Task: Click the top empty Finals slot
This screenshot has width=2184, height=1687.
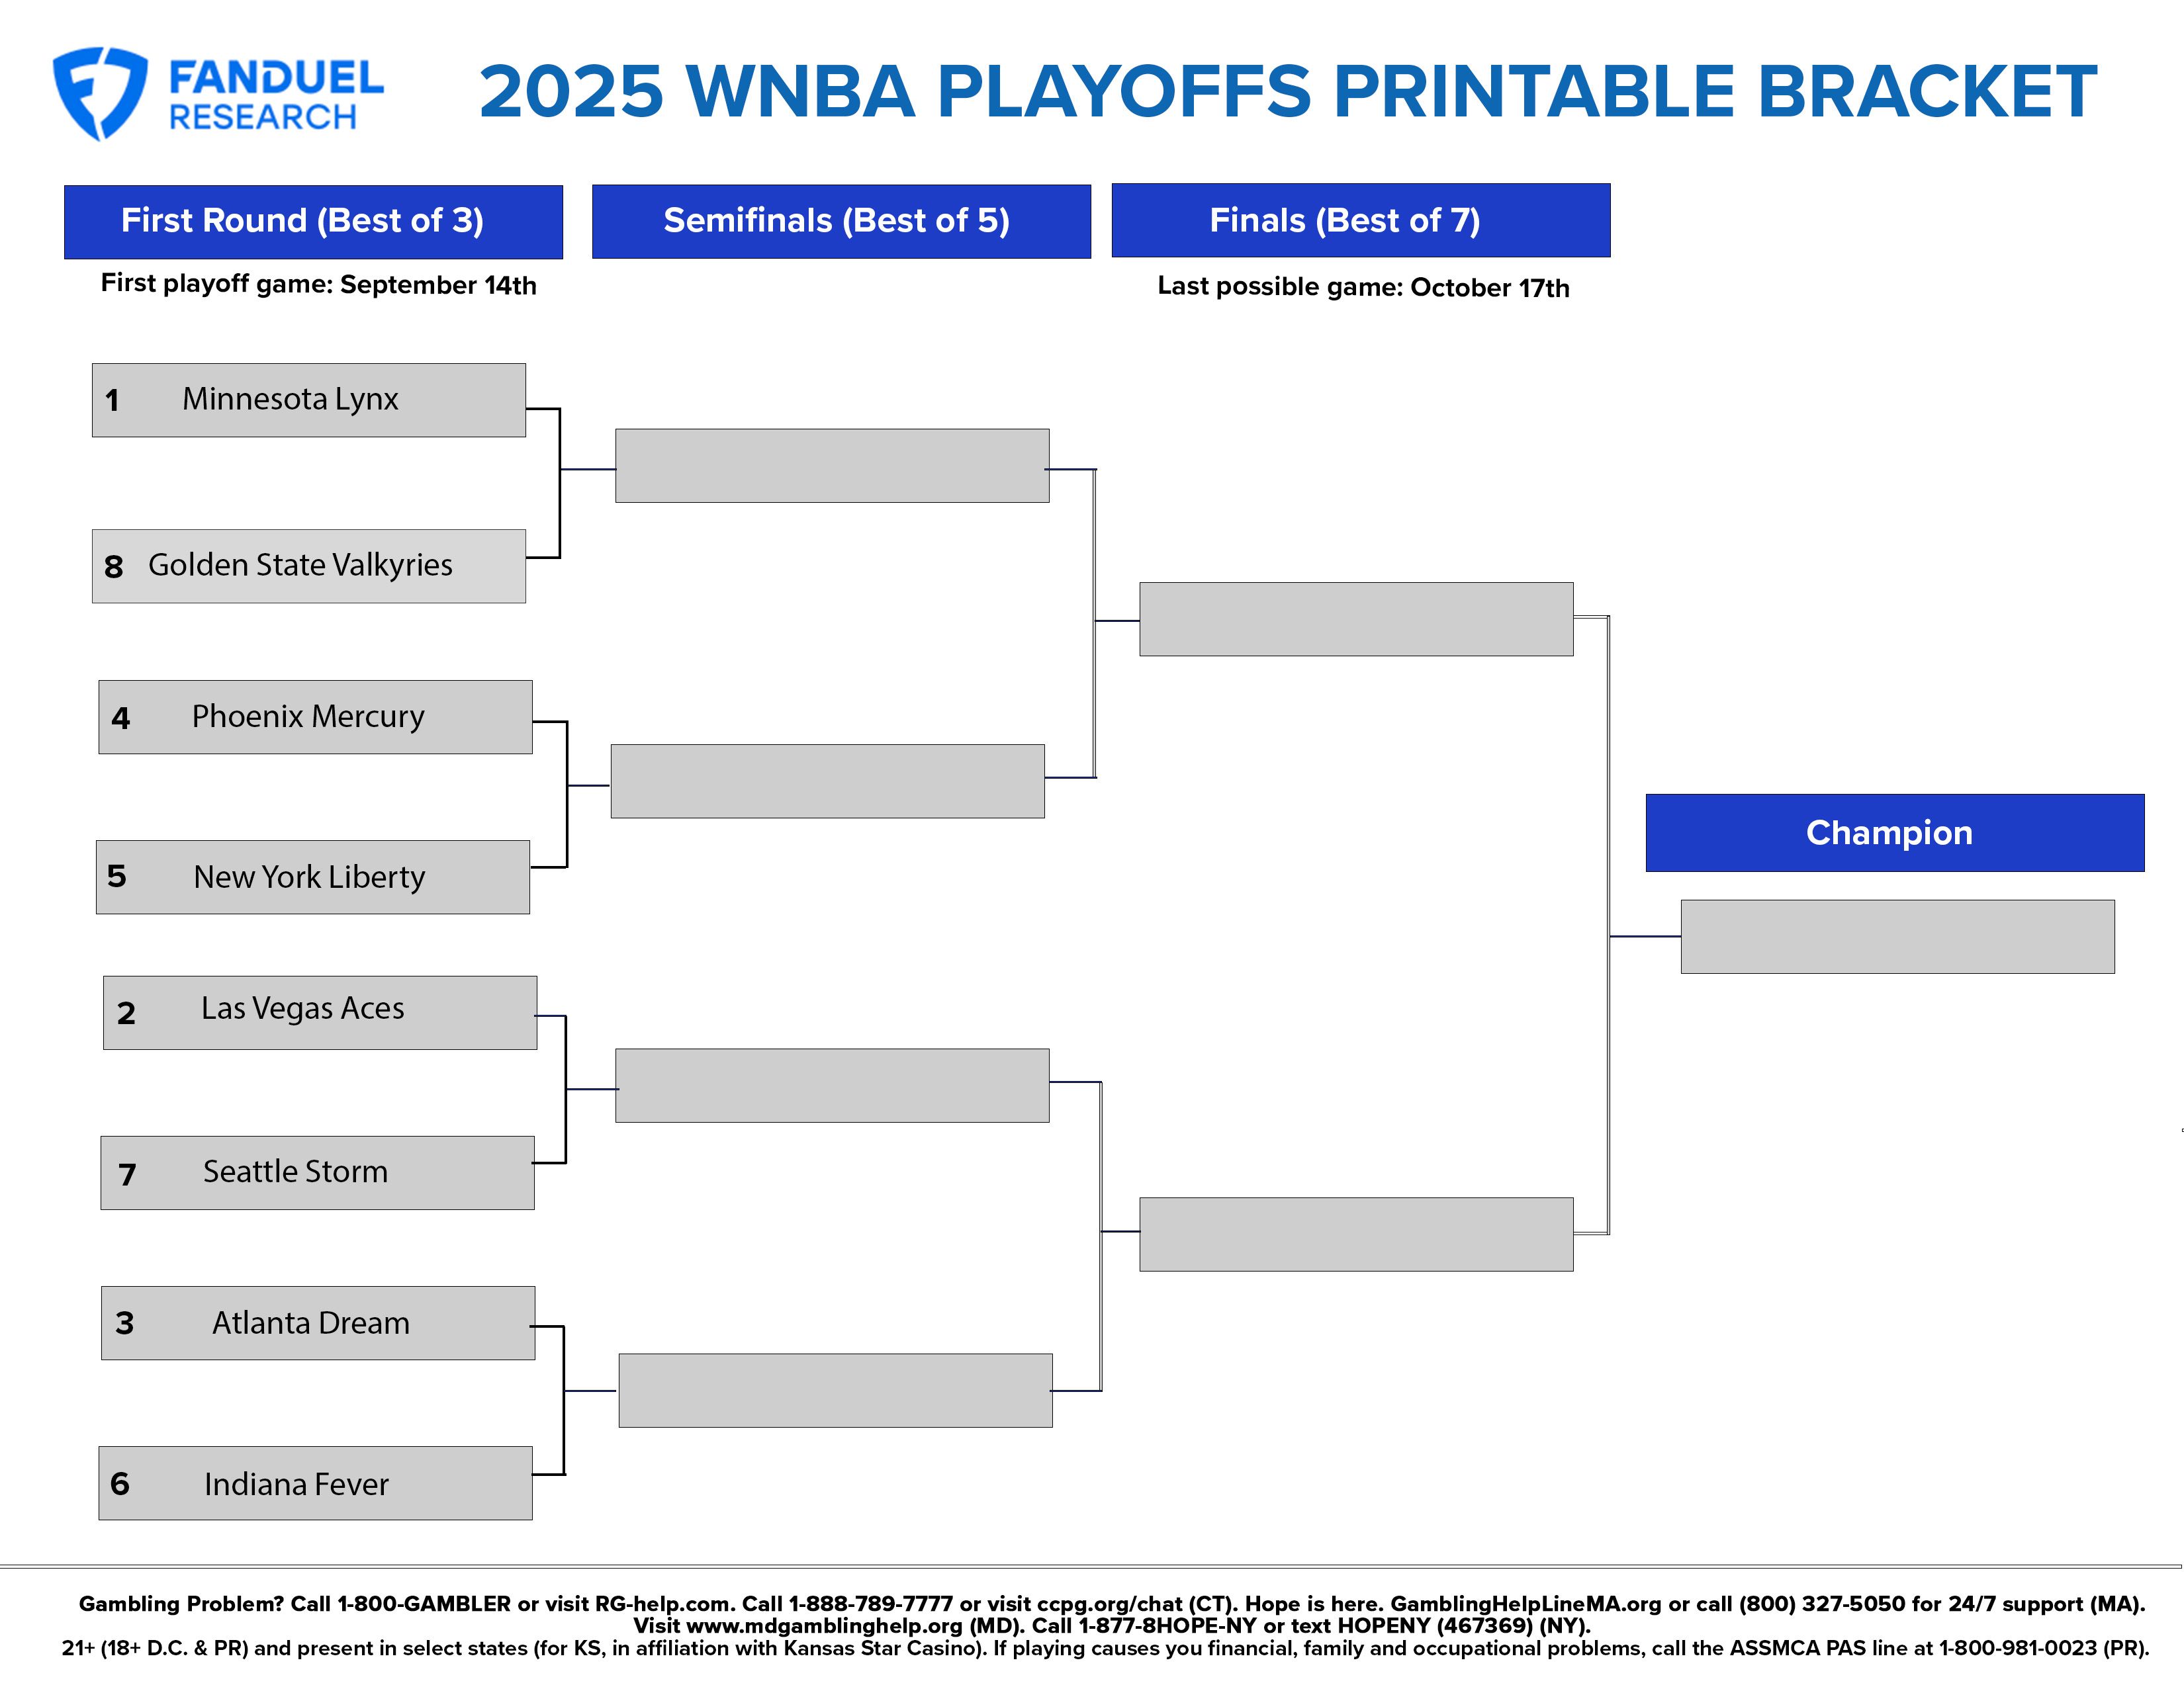Action: 1356,619
